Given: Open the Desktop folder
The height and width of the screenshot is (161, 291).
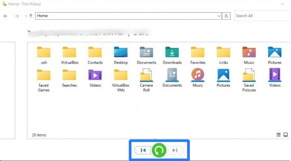Looking at the screenshot, I should [x=121, y=56].
